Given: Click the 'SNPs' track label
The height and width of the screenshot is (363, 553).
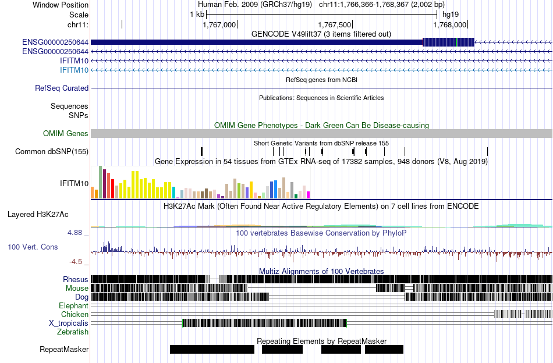Looking at the screenshot, I should pyautogui.click(x=79, y=115).
